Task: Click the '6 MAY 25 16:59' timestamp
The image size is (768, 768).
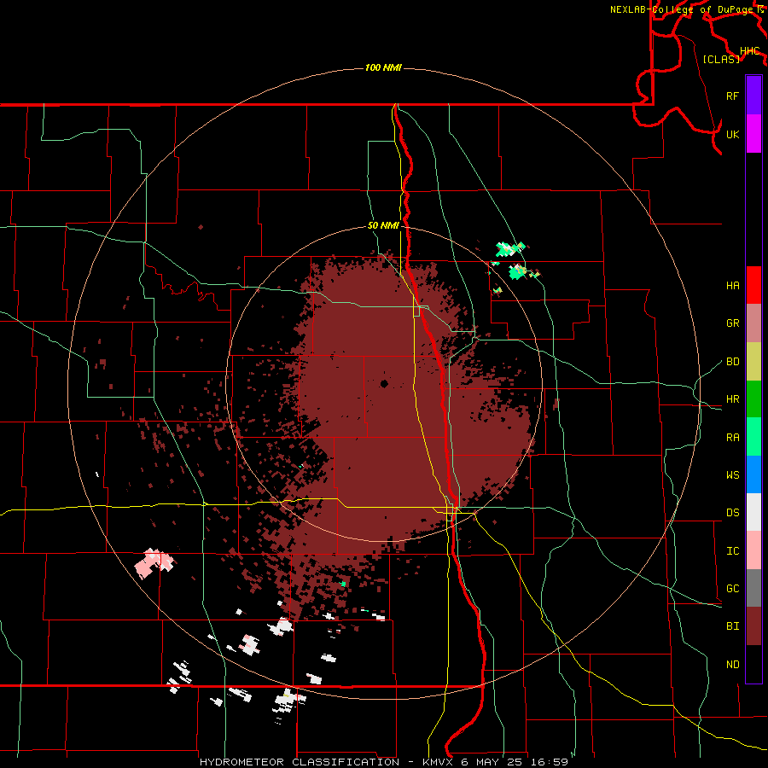Action: pyautogui.click(x=515, y=762)
